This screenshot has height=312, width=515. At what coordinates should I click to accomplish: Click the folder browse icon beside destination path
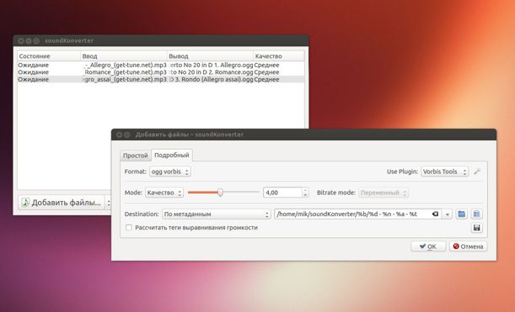pyautogui.click(x=461, y=214)
